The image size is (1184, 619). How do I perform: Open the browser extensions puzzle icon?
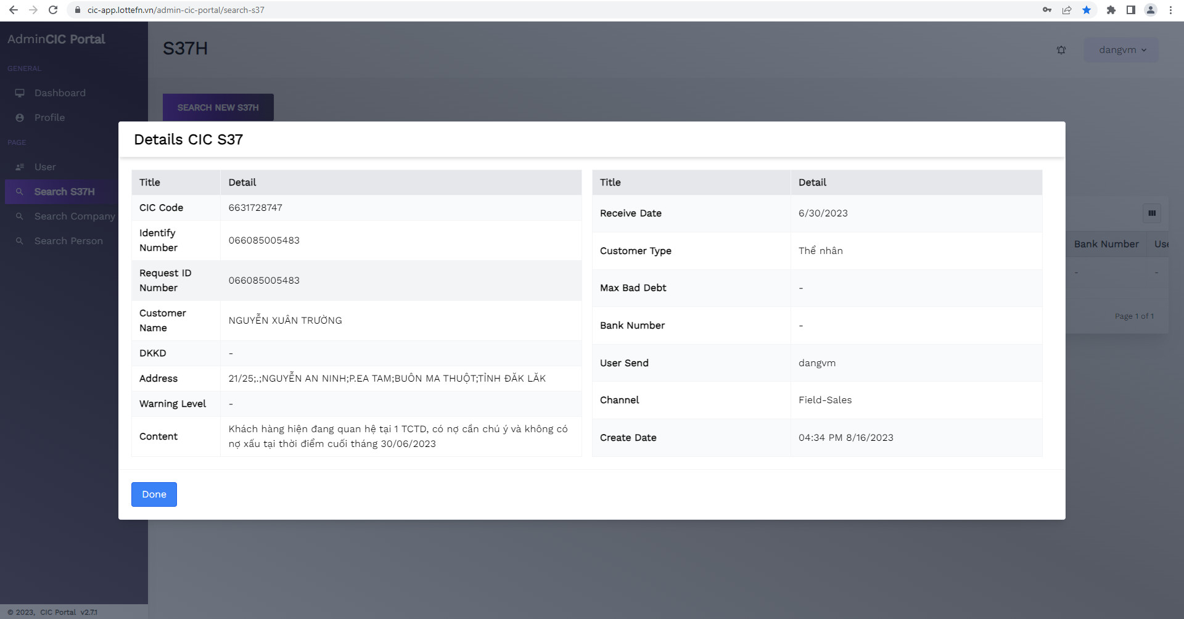point(1111,10)
